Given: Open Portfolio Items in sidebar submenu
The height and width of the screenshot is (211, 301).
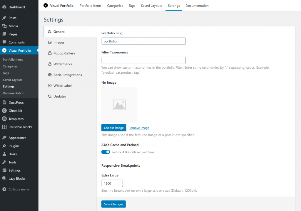Looking at the screenshot, I should (x=13, y=60).
